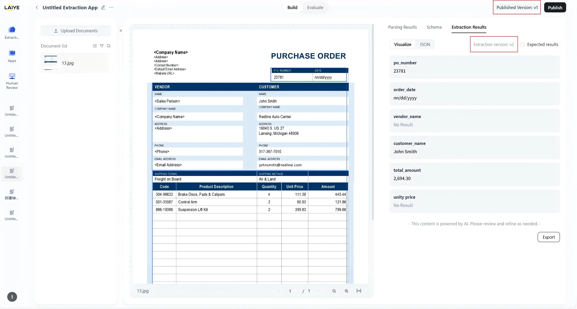This screenshot has height=309, width=577.
Task: Open the Human Review section
Action: point(12,81)
